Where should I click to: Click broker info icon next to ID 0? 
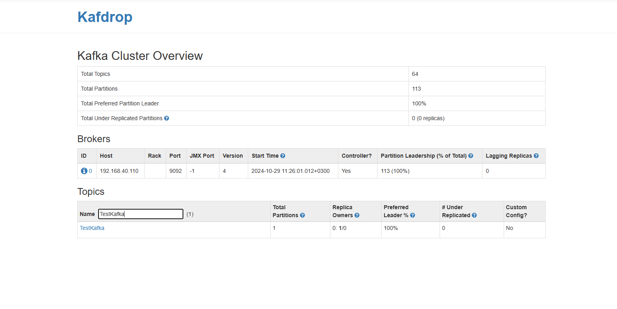(84, 171)
